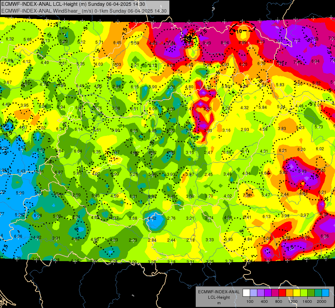Click the wind shear value 7.07
This screenshot has width=335, height=308.
[x=116, y=152]
